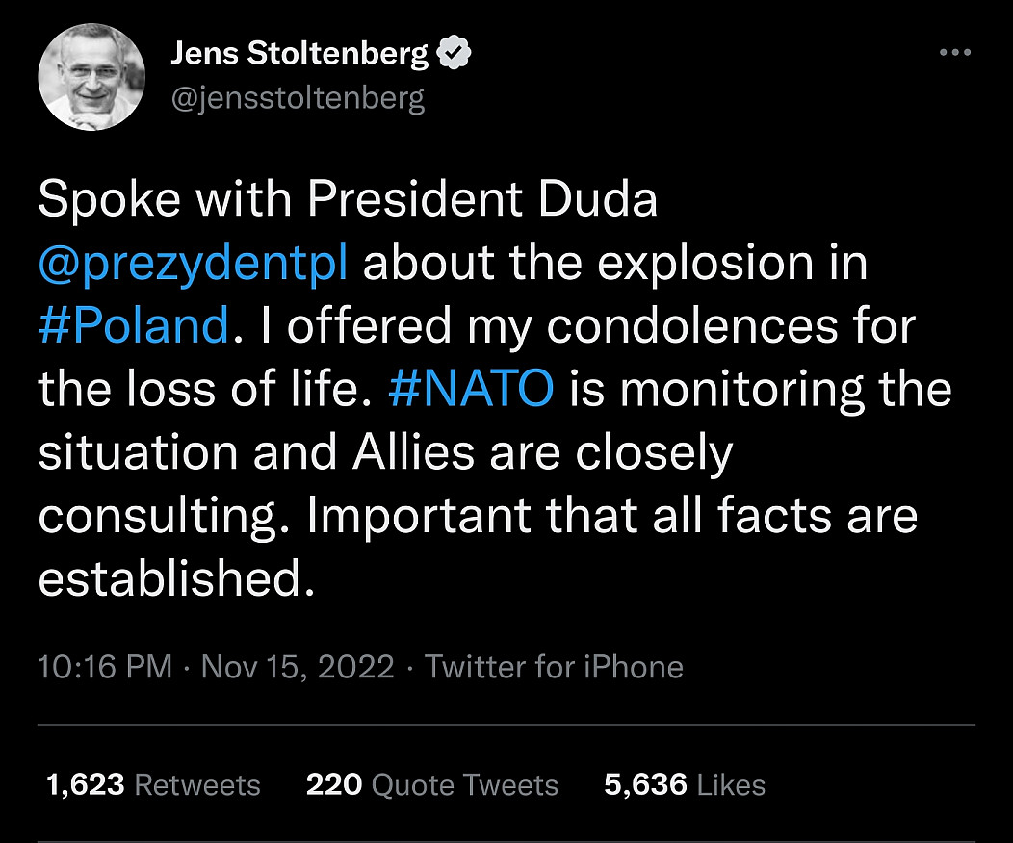The image size is (1013, 843).
Task: Follow the @prezydentpl mention link
Action: [194, 264]
